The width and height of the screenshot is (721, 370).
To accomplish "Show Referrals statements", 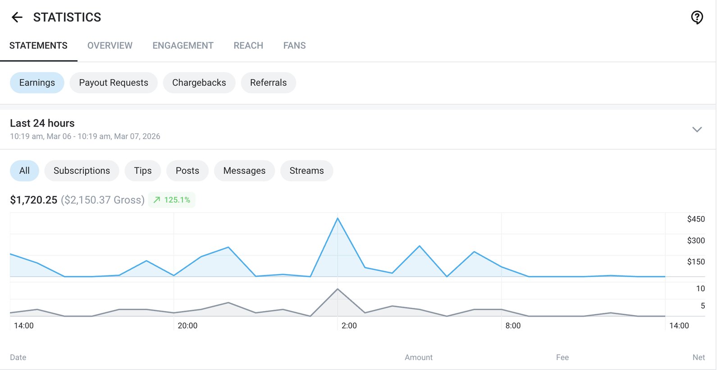I will (x=269, y=83).
